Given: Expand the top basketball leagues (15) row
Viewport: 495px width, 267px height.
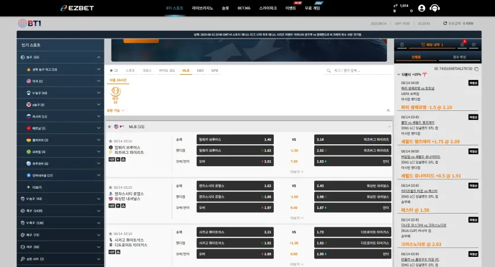Looking at the screenshot, I should (60, 69).
